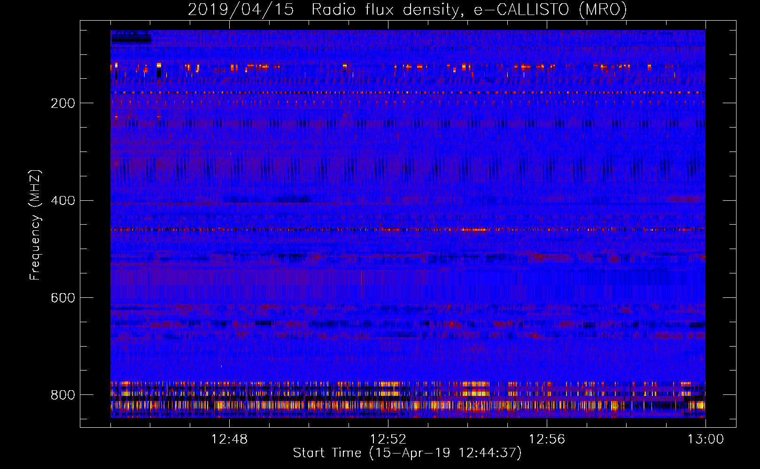Click the time tick label '12:56'

click(x=547, y=439)
